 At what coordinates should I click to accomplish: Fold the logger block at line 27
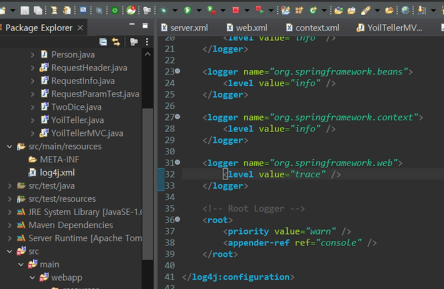click(x=178, y=117)
